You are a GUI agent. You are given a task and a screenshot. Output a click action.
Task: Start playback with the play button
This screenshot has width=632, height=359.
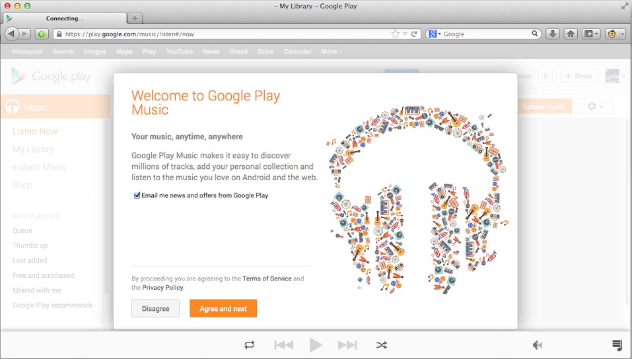click(316, 345)
